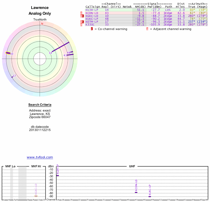Click the white center circle of the radar
This screenshot has width=210, height=202.
coord(40,59)
